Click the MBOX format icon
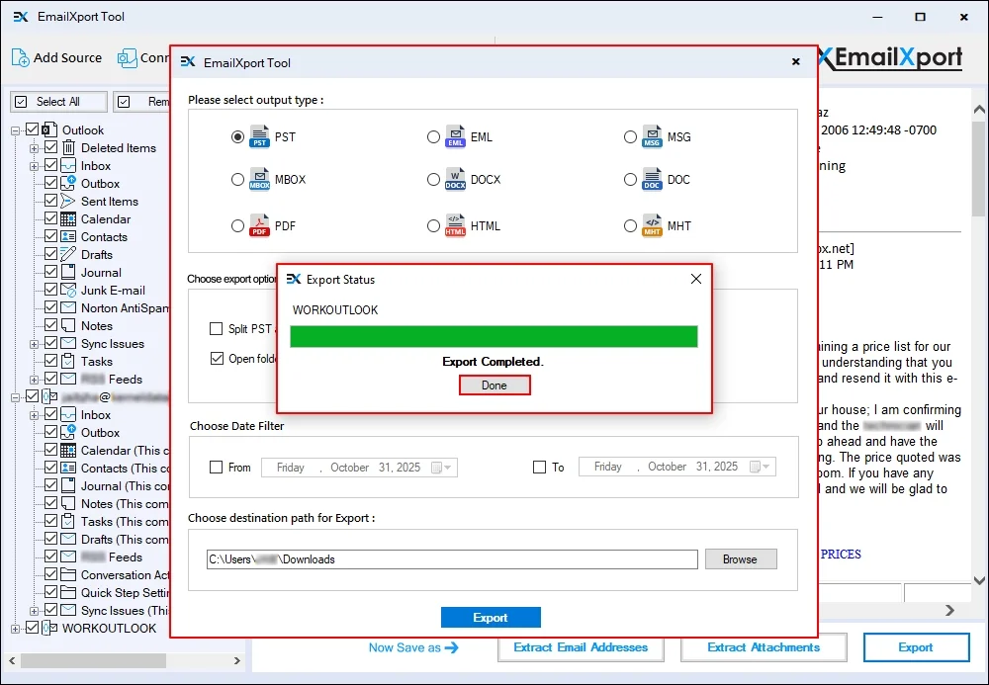This screenshot has width=989, height=685. pos(259,180)
